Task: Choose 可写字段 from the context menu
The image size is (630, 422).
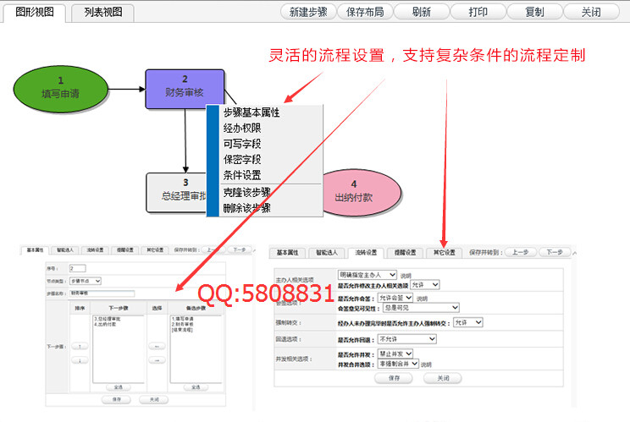Action: point(242,144)
